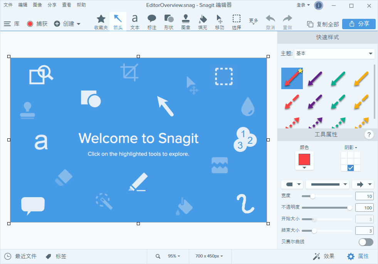
Task: Select the 文本 text tool
Action: coord(134,22)
